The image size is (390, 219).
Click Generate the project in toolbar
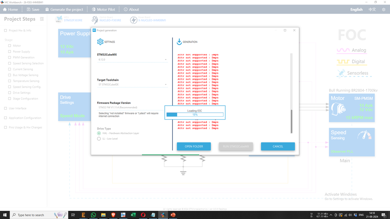64,9
